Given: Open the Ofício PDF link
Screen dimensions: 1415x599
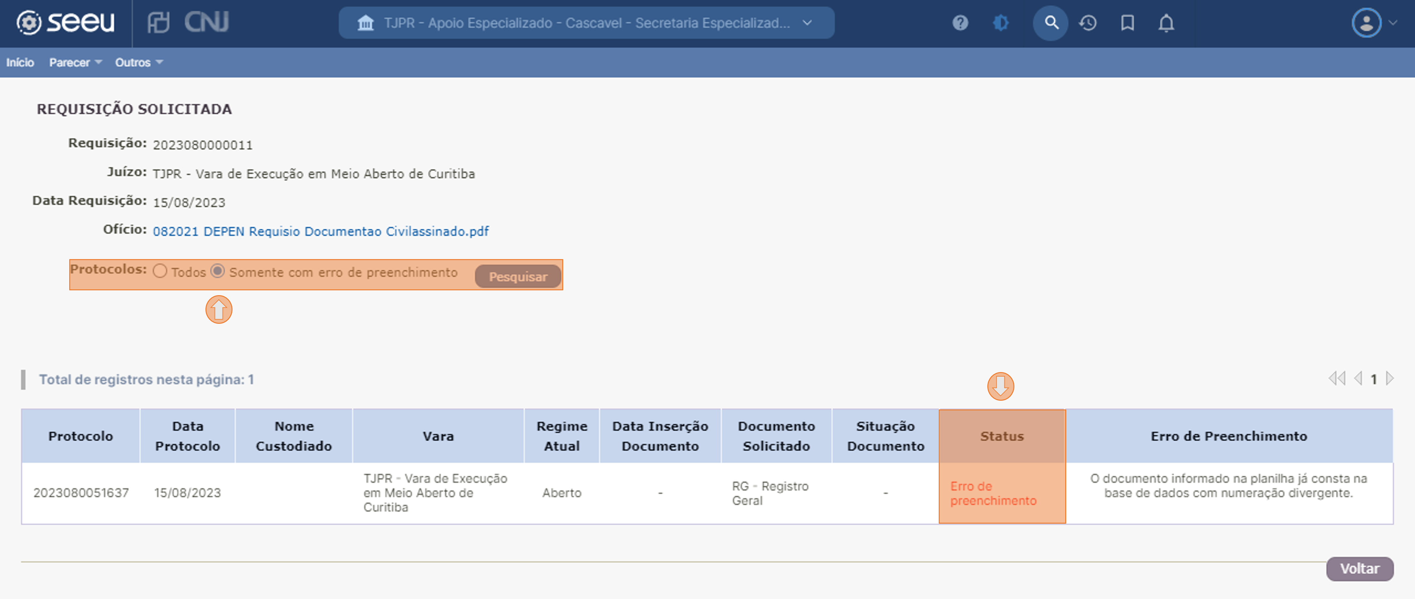Looking at the screenshot, I should [321, 231].
